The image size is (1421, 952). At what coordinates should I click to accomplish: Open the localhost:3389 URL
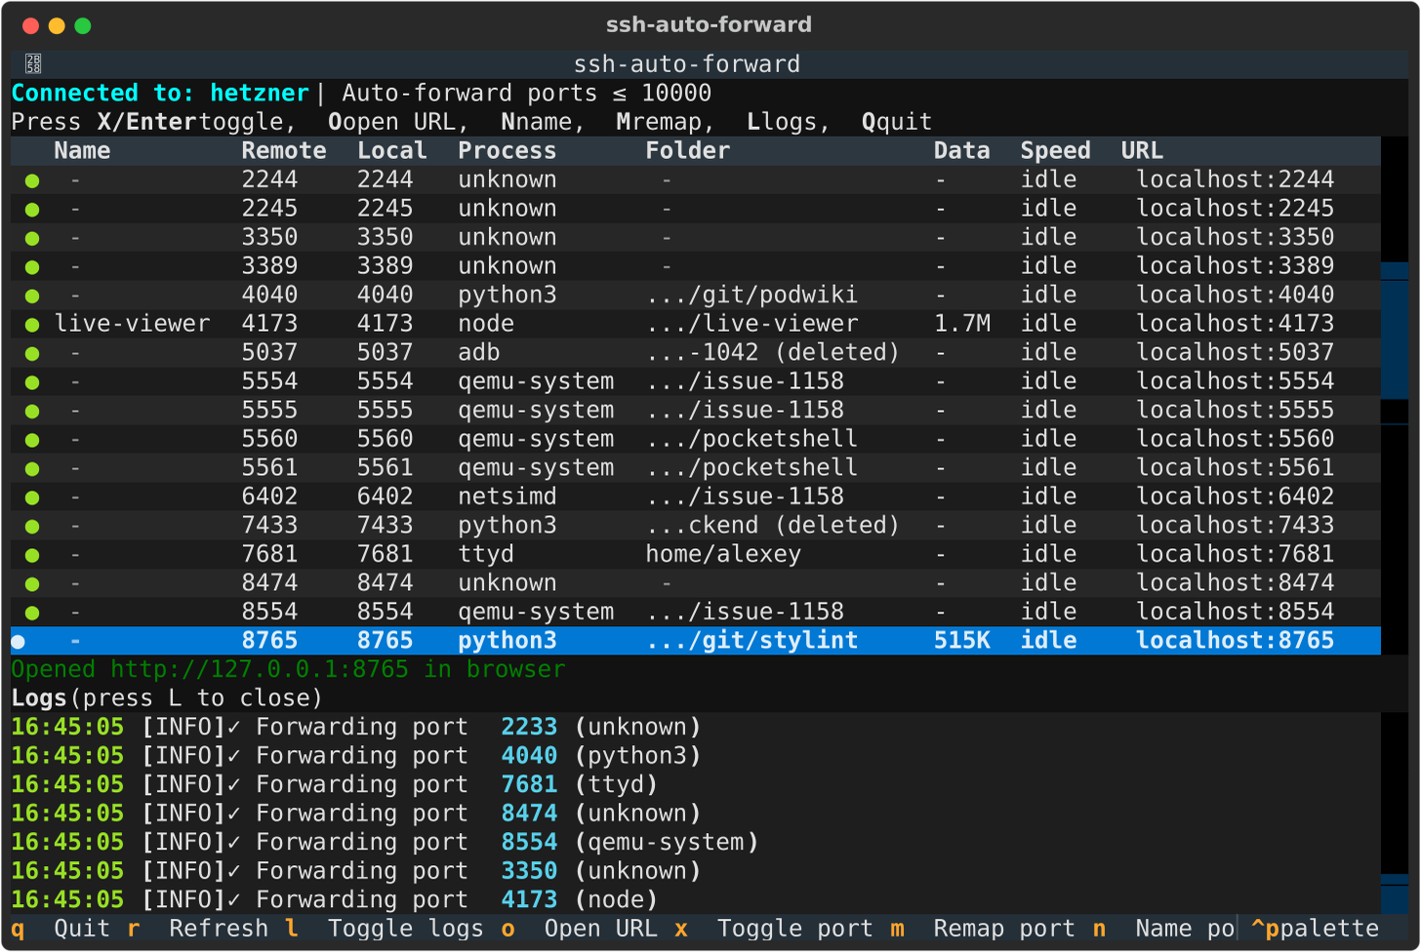[1236, 266]
